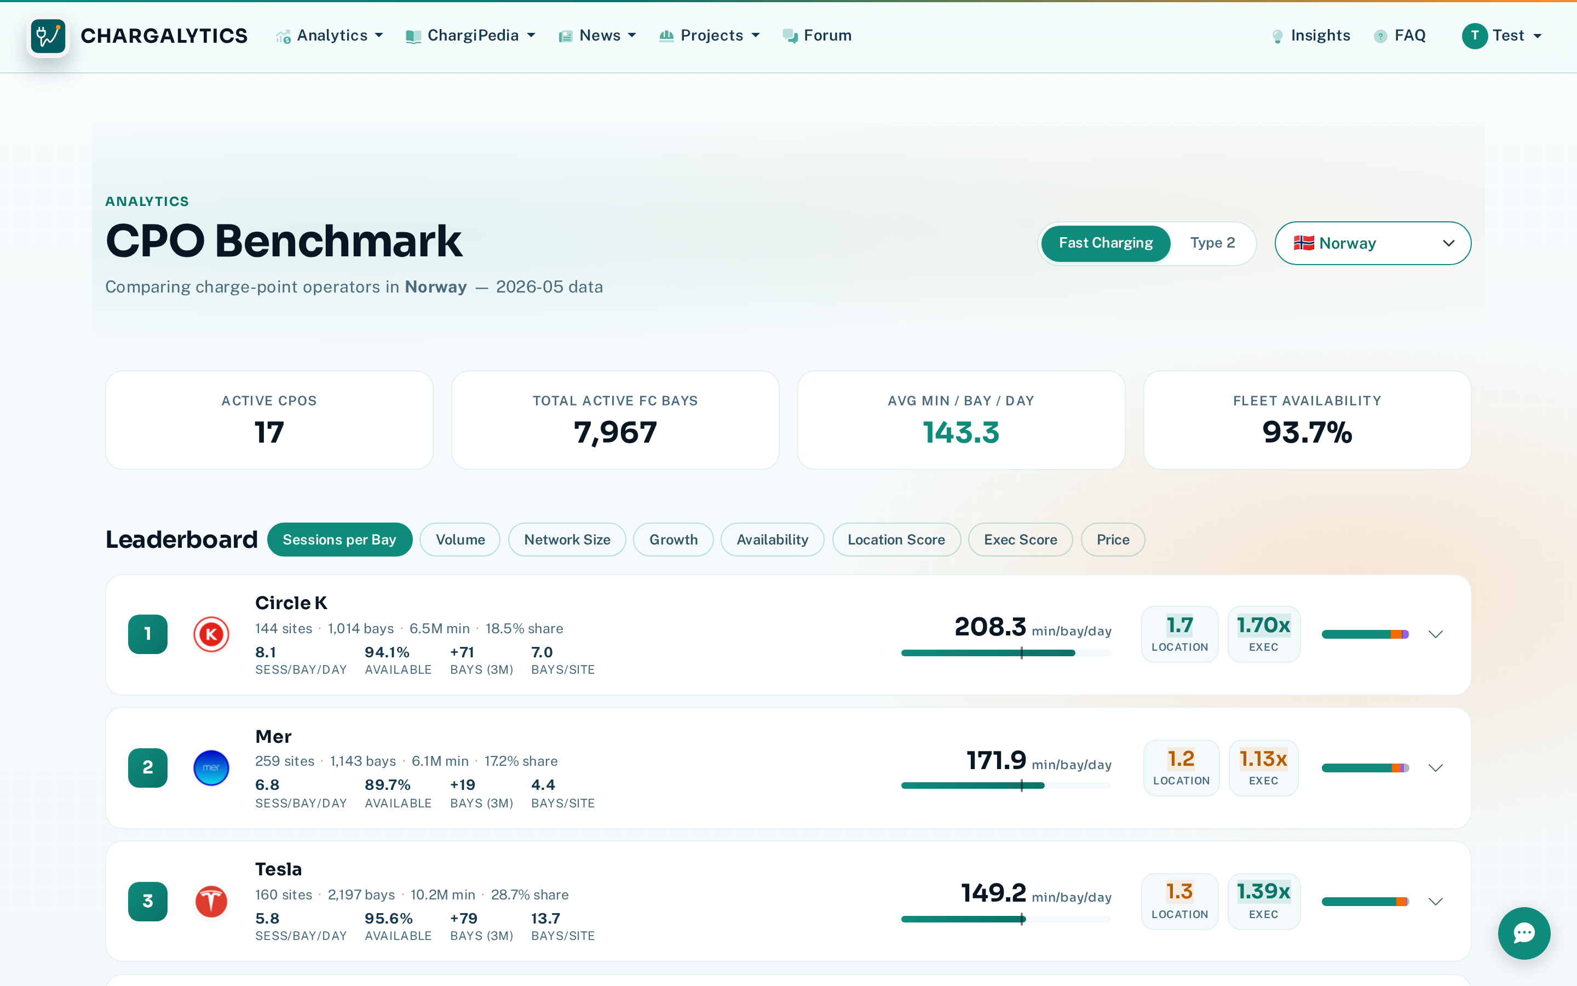Open the Insights page

(x=1312, y=36)
